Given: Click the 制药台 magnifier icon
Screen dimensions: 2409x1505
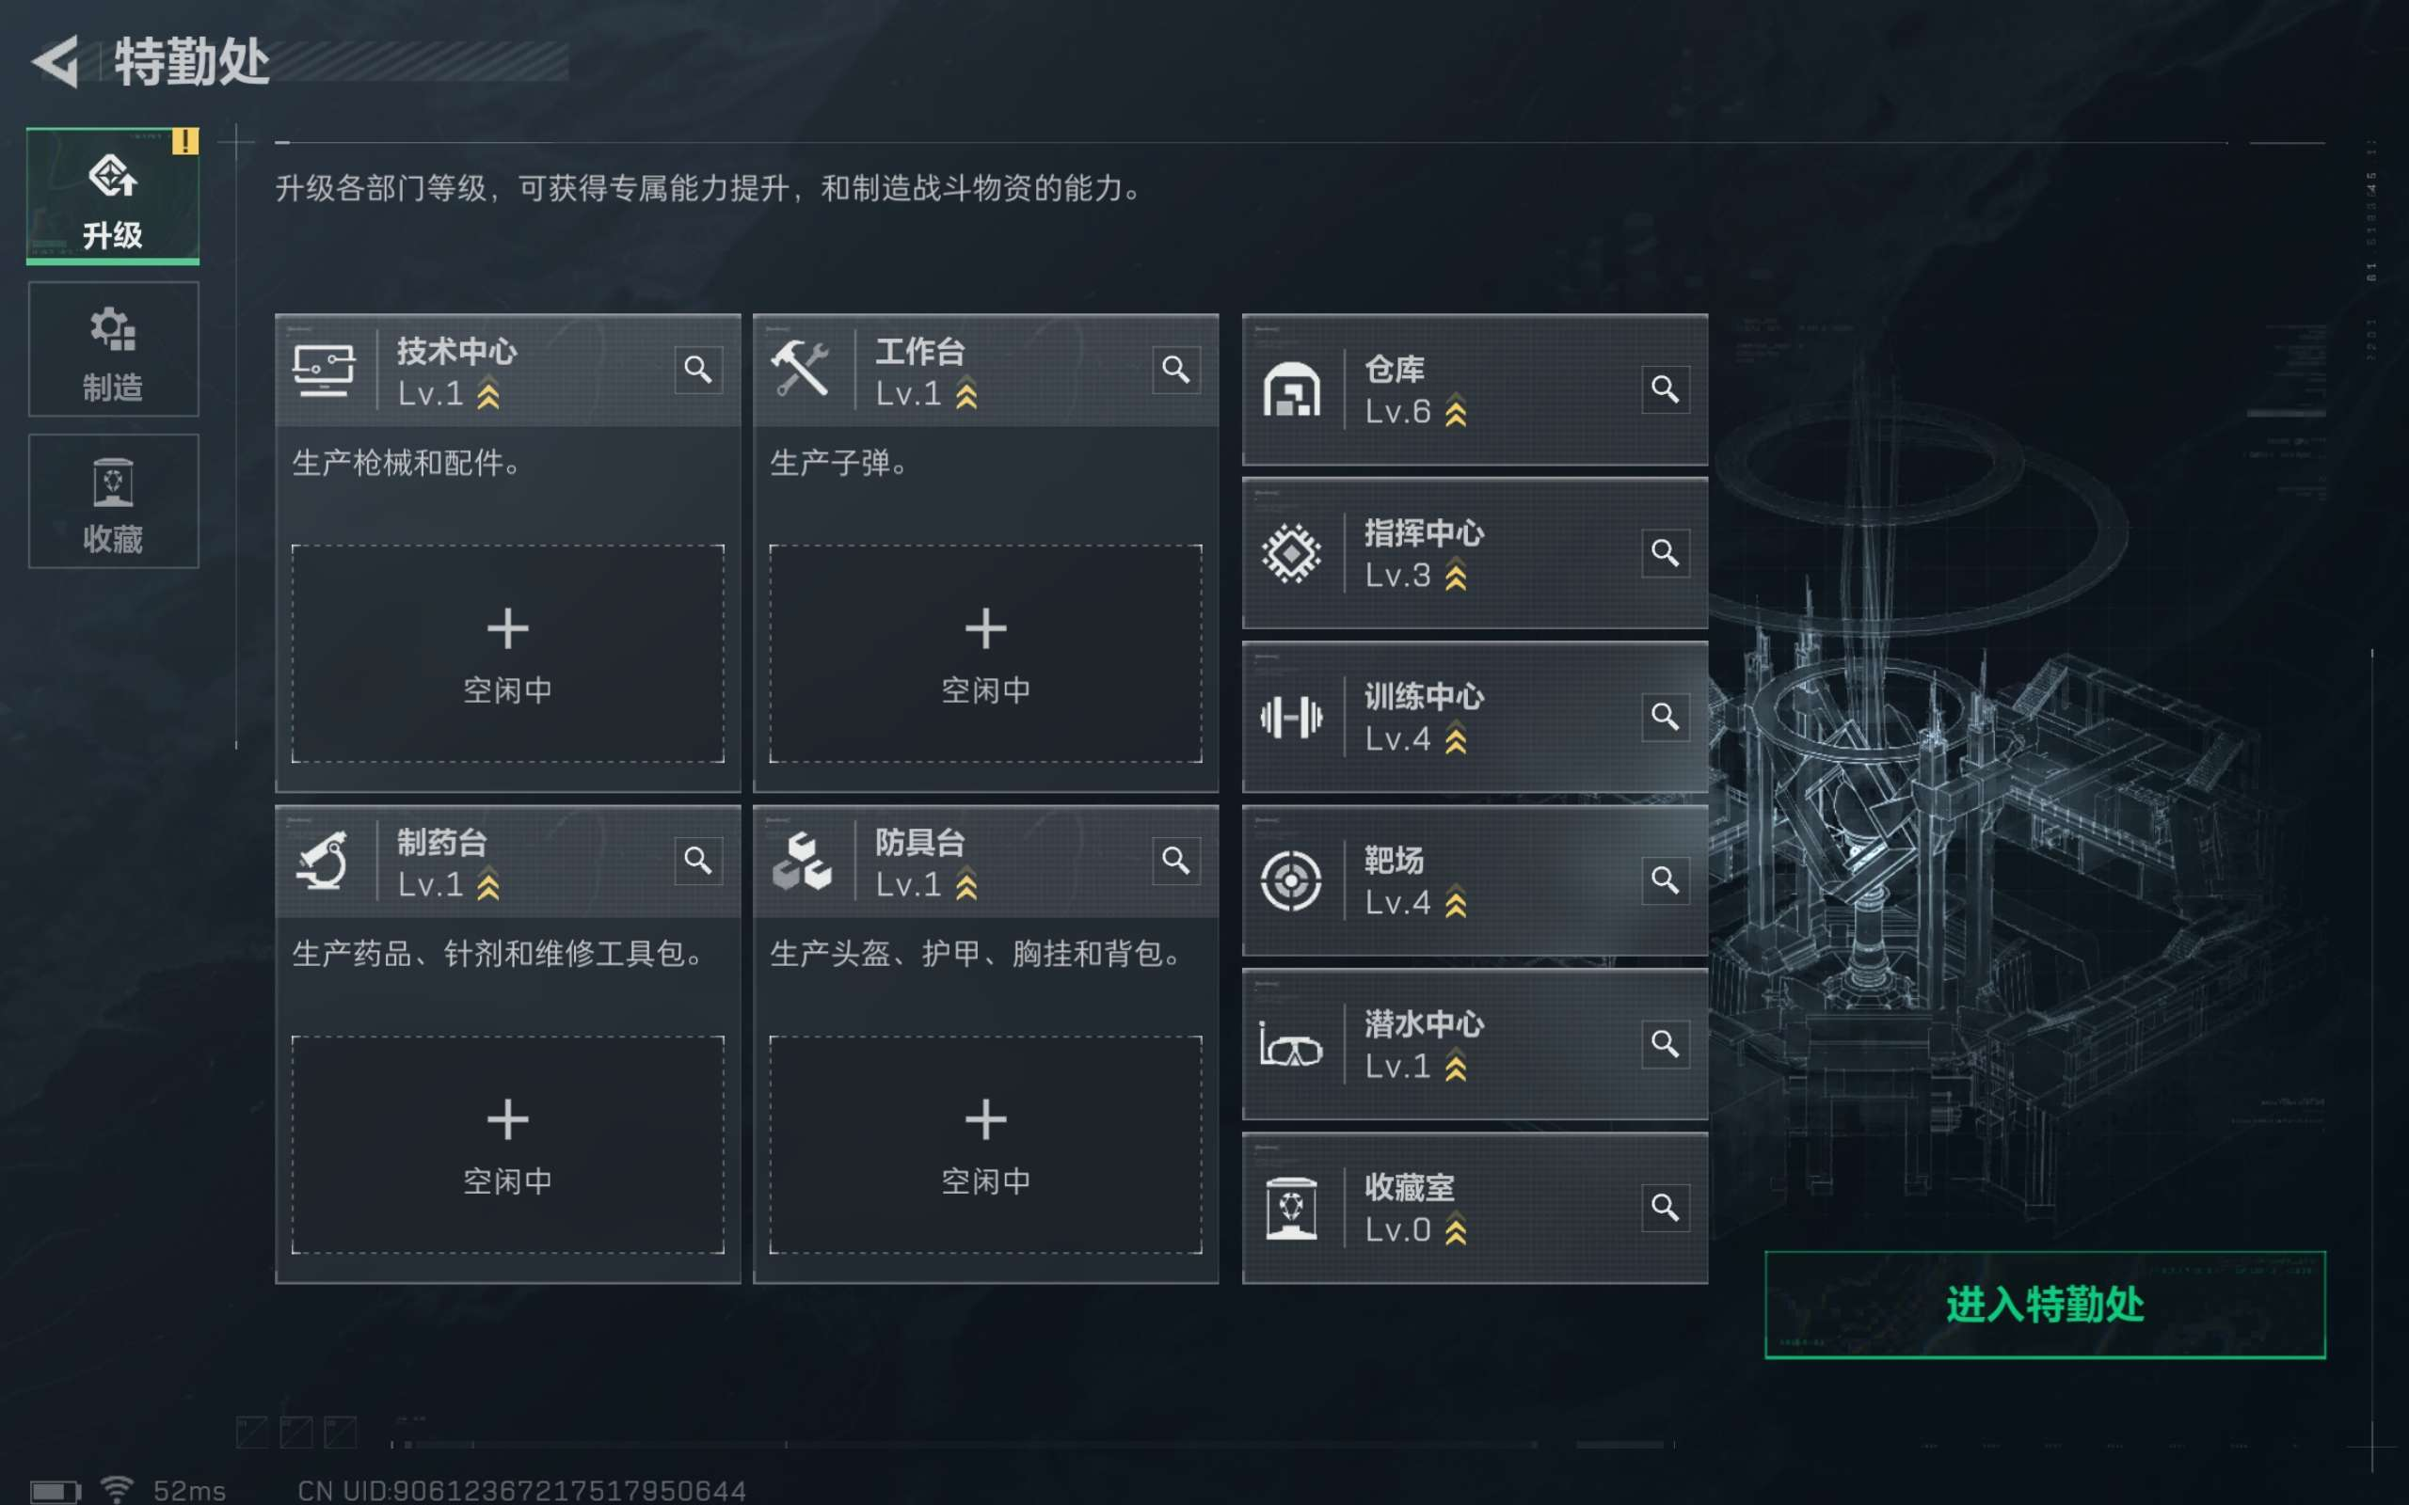Looking at the screenshot, I should (698, 860).
